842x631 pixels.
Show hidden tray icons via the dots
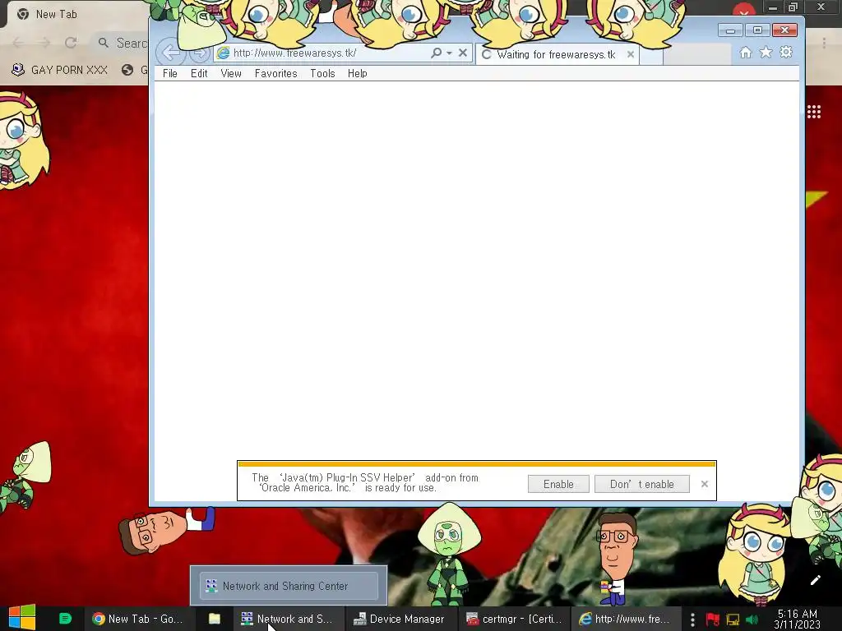point(692,619)
